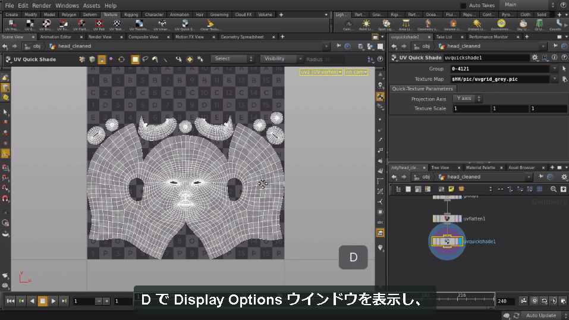Select the UV Flatten shelf tool
Viewport: 569px width, 320px height.
81,25
